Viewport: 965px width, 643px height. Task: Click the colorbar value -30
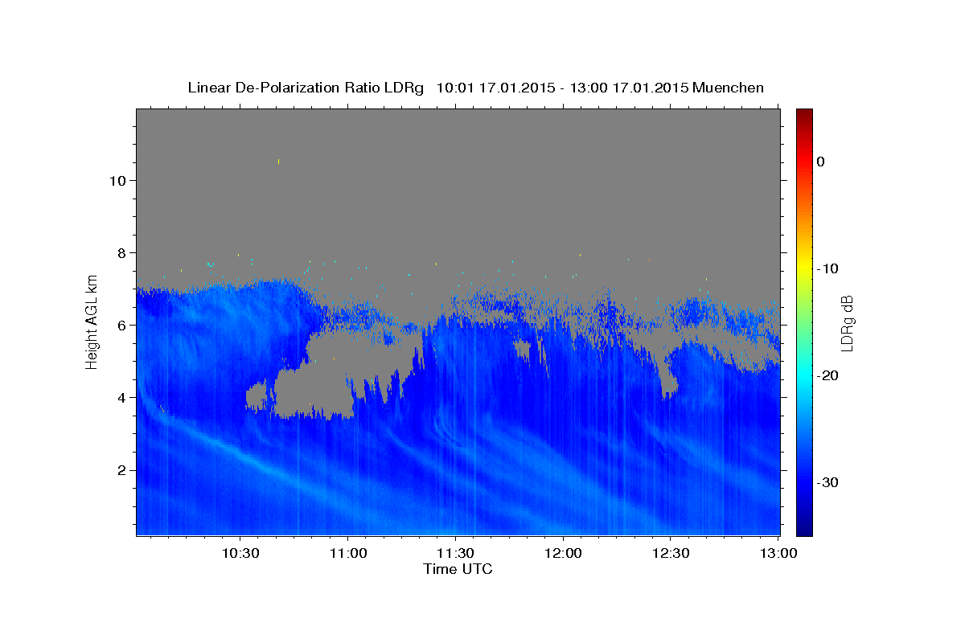click(x=827, y=482)
